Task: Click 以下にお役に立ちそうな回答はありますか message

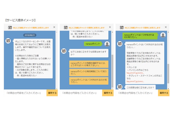Action: coord(89,53)
